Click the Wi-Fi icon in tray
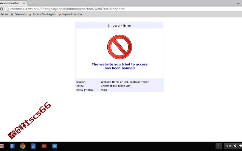The height and width of the screenshot is (151, 242). (x=240, y=146)
